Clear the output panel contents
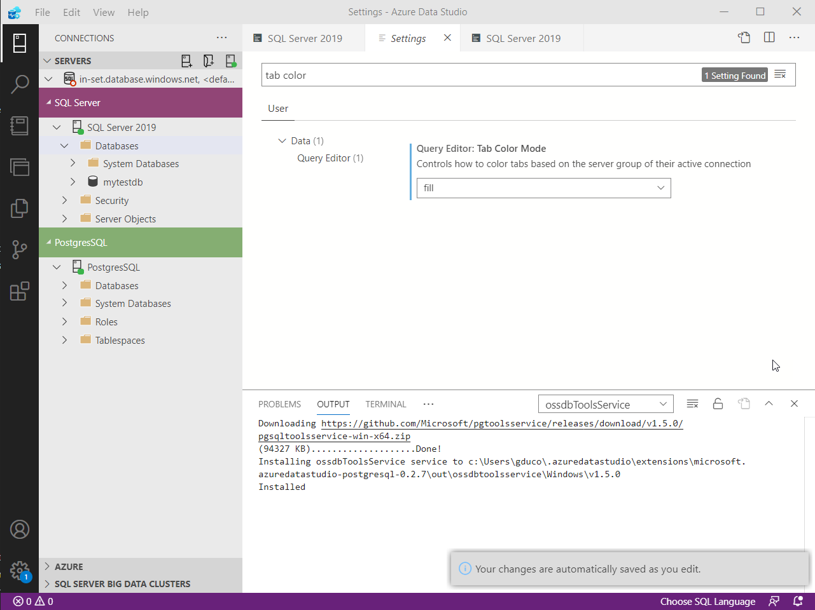This screenshot has height=610, width=815. [x=693, y=404]
